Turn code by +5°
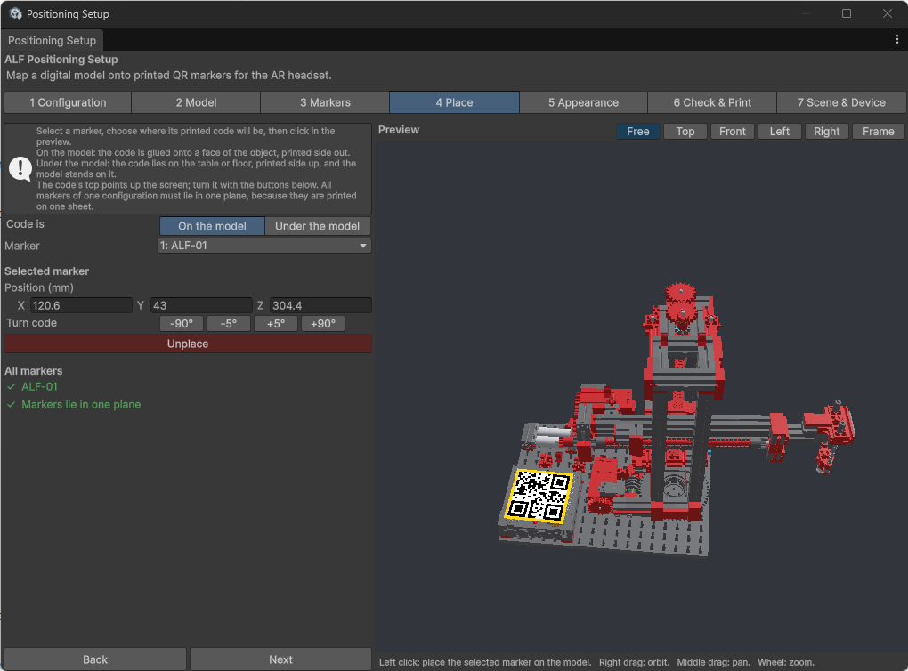This screenshot has height=671, width=908. coord(276,324)
